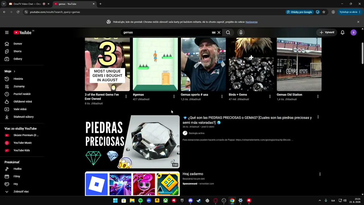The image size is (364, 205).
Task: Open YouTube Music link
Action: tap(22, 143)
